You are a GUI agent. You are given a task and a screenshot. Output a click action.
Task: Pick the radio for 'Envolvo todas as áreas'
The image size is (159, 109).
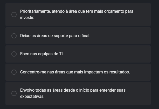point(14,93)
